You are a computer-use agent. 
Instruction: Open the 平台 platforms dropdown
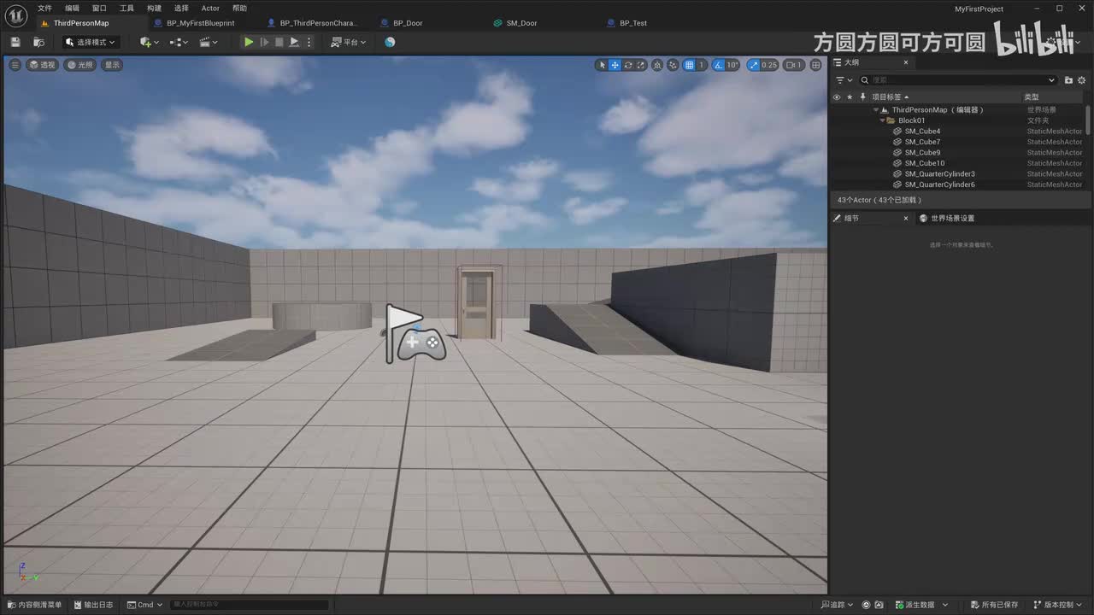coord(349,42)
